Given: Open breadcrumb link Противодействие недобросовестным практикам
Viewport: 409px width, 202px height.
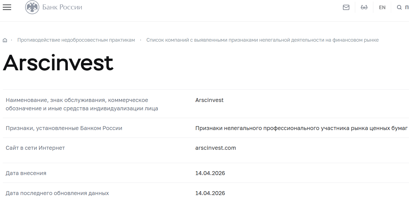Looking at the screenshot, I should [76, 40].
